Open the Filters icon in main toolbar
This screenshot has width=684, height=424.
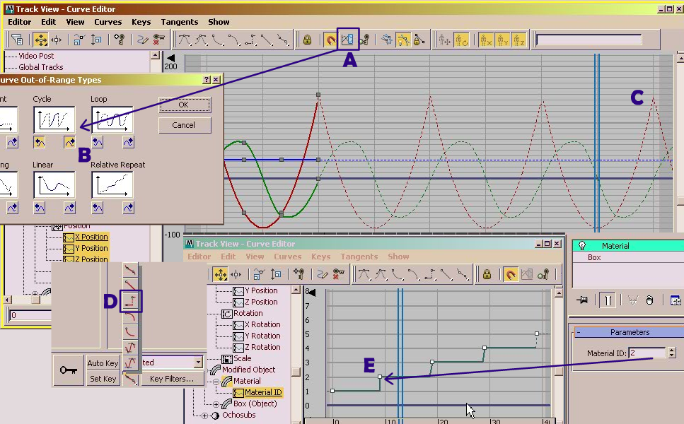[x=17, y=40]
